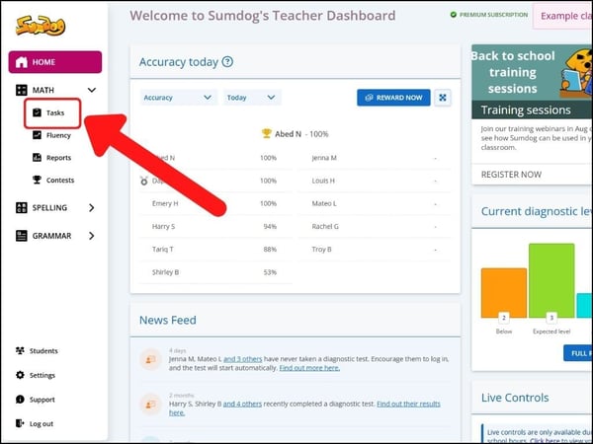The image size is (593, 444).
Task: Open Fluency under Math
Action: click(x=58, y=135)
